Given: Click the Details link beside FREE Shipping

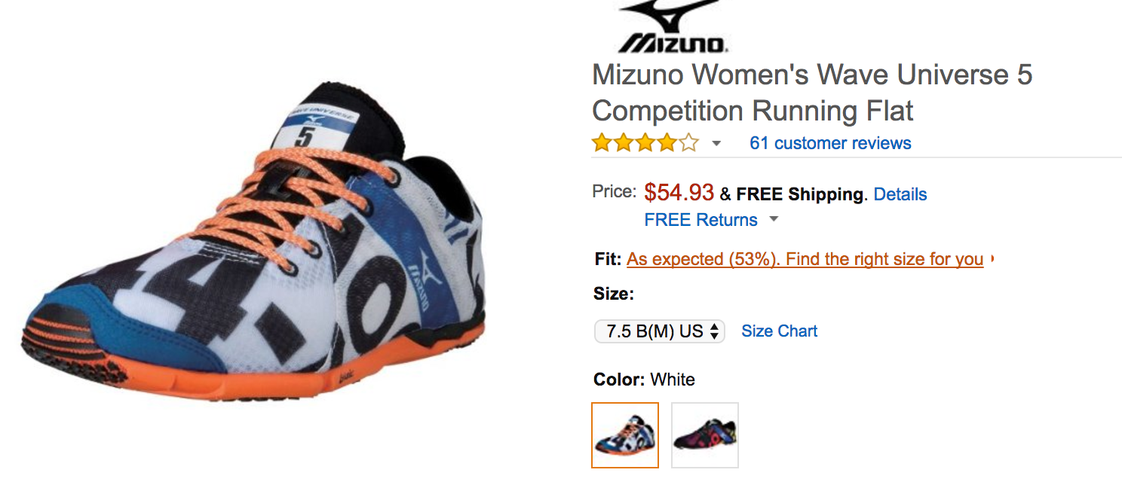Looking at the screenshot, I should tap(900, 194).
